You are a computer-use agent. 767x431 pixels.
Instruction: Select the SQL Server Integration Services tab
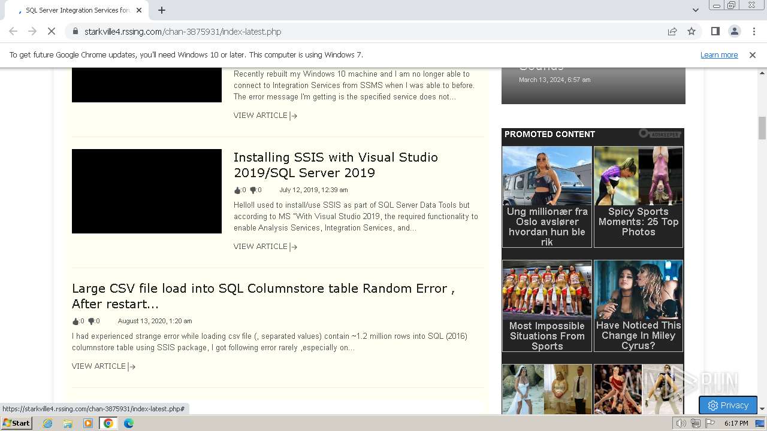(78, 10)
